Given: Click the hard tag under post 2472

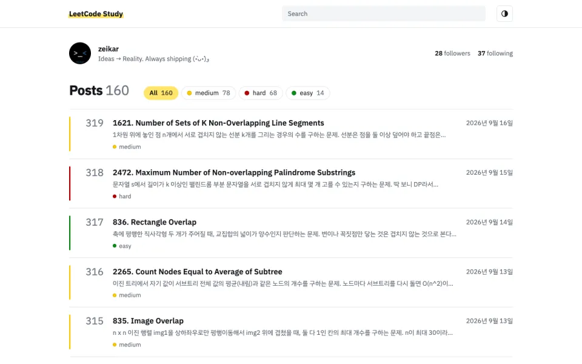Looking at the screenshot, I should click(x=122, y=196).
